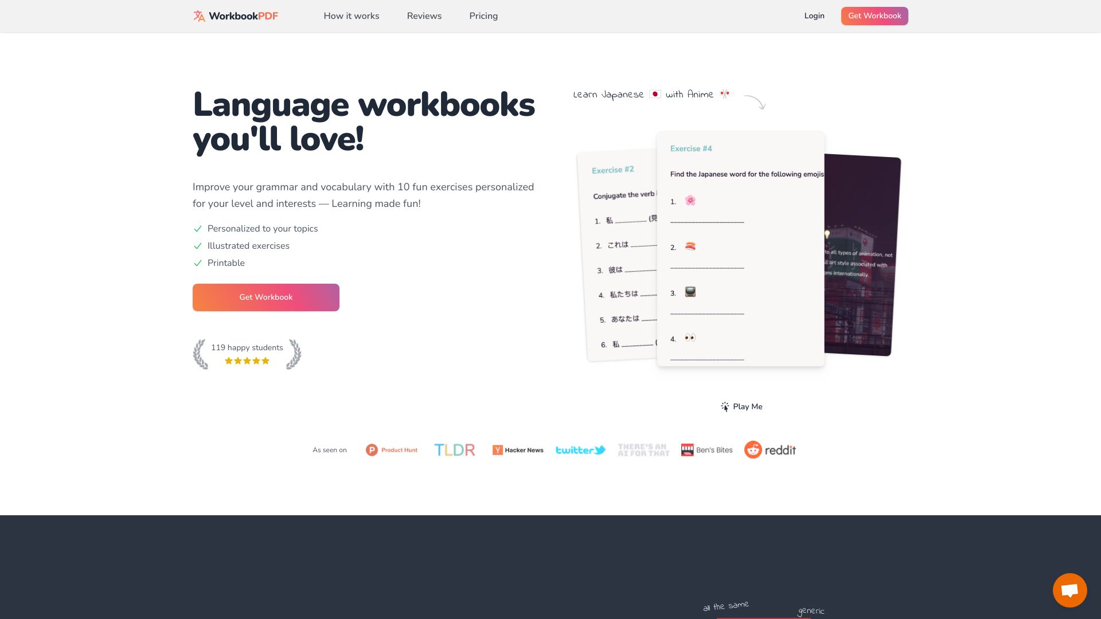Click the WorkbookPDF logo icon
The image size is (1101, 619).
[x=198, y=16]
